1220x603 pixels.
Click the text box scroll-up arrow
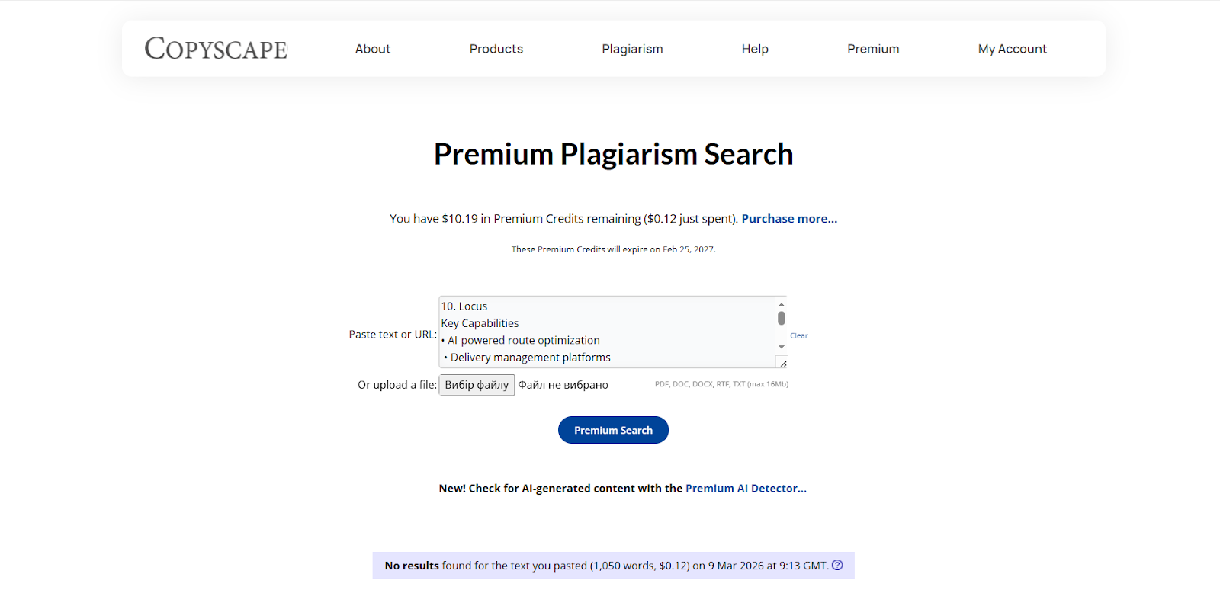pyautogui.click(x=782, y=304)
